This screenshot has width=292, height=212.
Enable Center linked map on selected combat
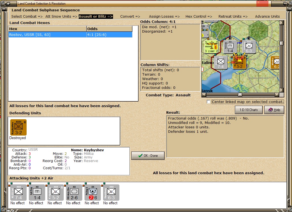click(208, 102)
